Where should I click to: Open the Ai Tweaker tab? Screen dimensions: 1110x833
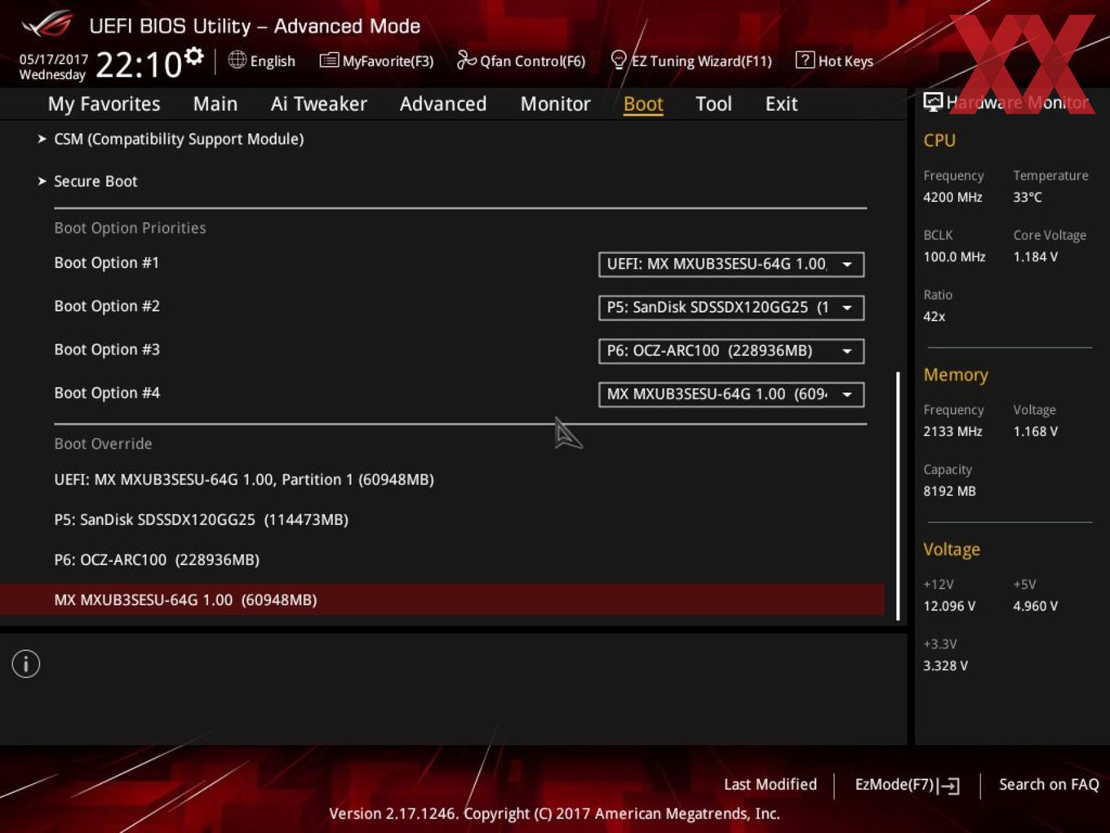coord(318,104)
